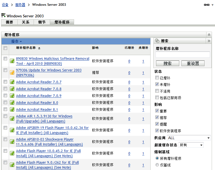Collapse the 增补程序 panel with double chevron
The width and height of the screenshot is (215, 170).
pyautogui.click(x=209, y=35)
